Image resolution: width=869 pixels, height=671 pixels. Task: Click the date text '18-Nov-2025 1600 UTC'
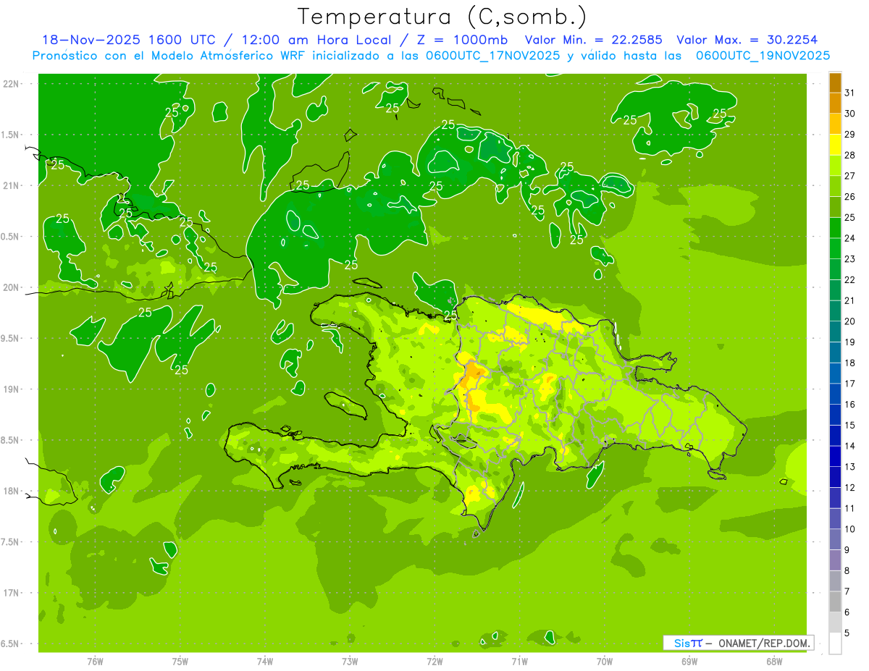[129, 40]
